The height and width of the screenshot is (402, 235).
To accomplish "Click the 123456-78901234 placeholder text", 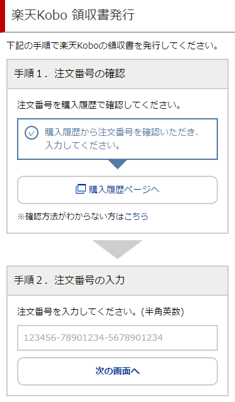I will pos(93,338).
